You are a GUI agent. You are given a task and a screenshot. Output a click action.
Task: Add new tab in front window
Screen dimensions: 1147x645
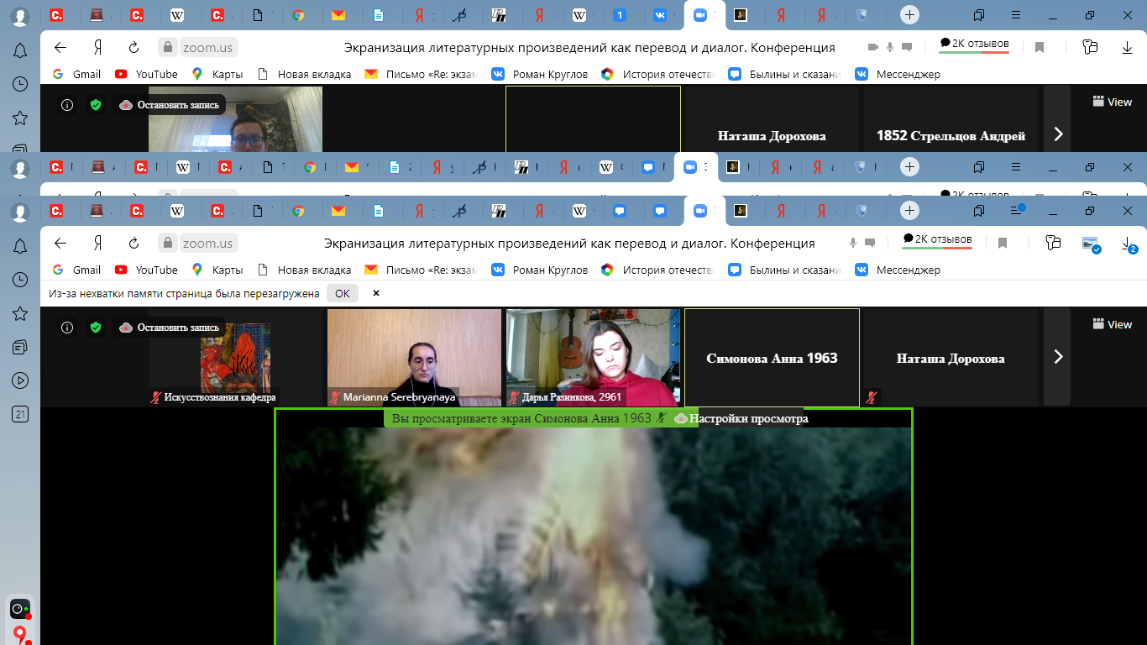[x=909, y=210]
